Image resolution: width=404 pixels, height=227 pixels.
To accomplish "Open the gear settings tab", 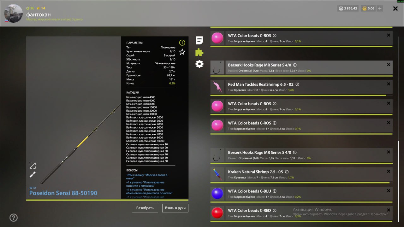I will click(x=199, y=64).
